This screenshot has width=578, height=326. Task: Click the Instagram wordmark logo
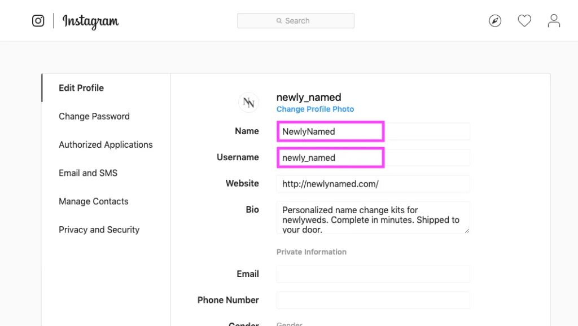point(91,21)
